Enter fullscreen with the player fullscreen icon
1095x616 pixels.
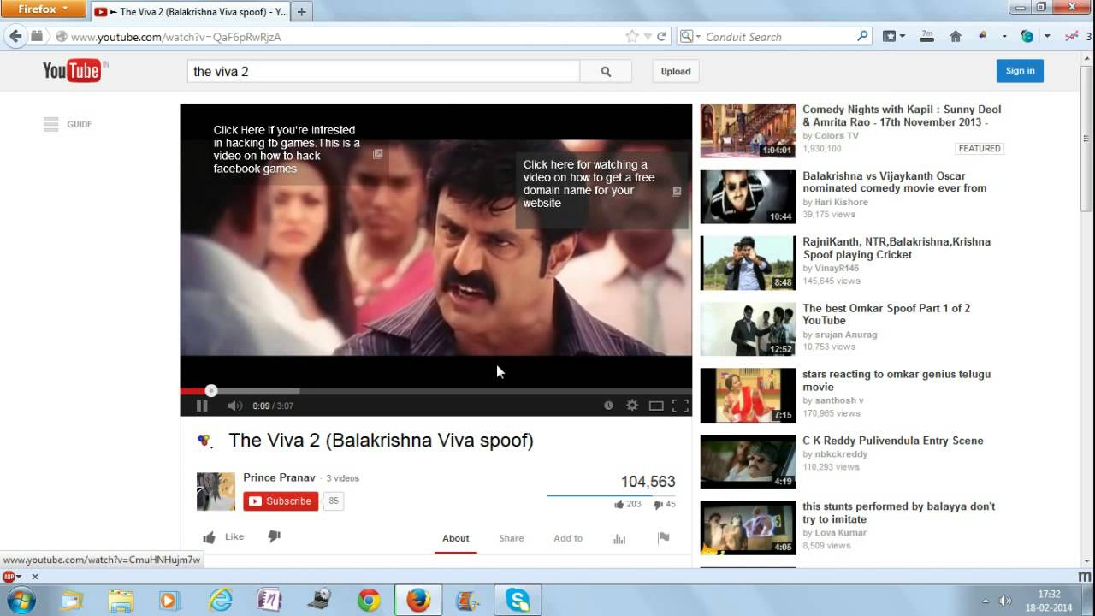click(x=680, y=406)
